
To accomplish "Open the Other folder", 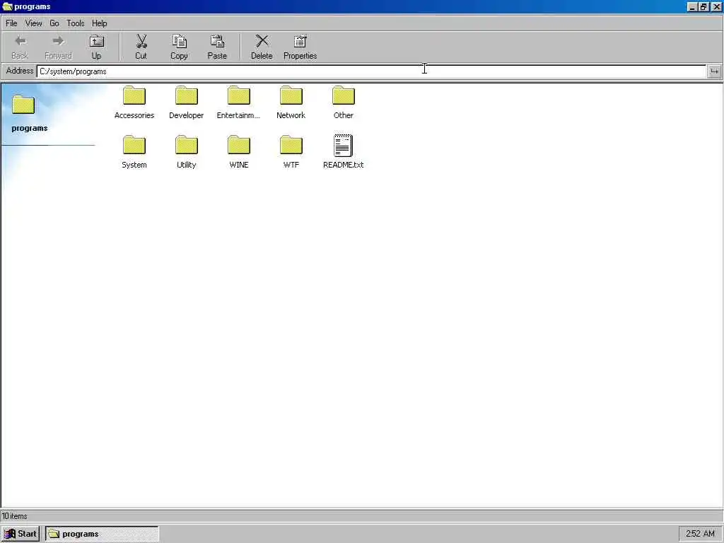I will 343,103.
